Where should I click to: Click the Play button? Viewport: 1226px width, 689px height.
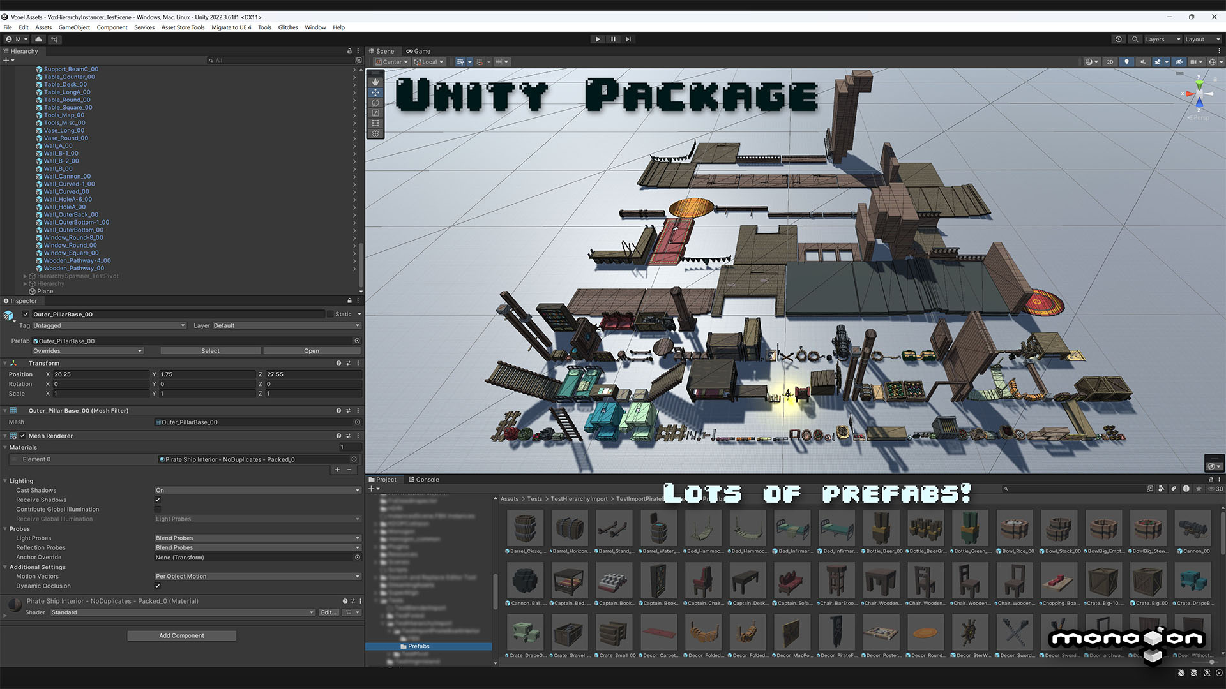click(x=598, y=39)
